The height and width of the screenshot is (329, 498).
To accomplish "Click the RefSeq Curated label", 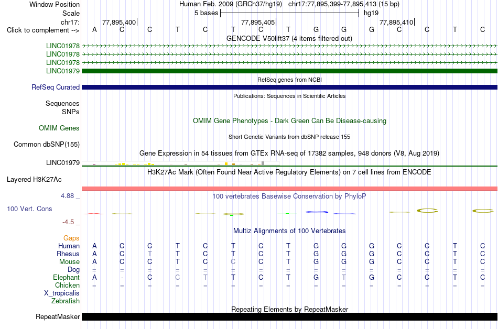I will coord(55,87).
